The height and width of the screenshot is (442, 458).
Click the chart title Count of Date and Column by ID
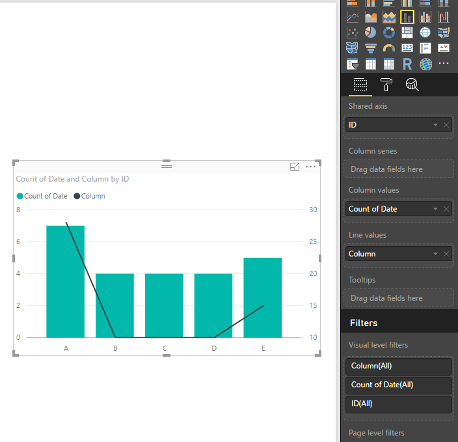point(72,179)
